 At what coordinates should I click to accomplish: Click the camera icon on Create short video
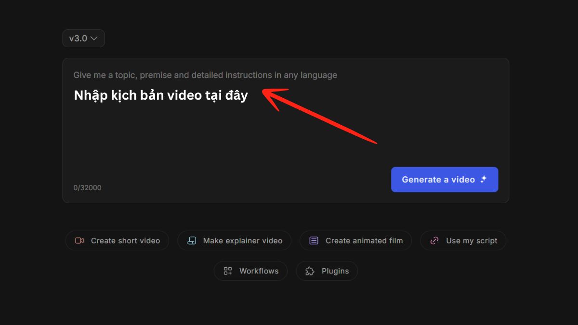[79, 241]
